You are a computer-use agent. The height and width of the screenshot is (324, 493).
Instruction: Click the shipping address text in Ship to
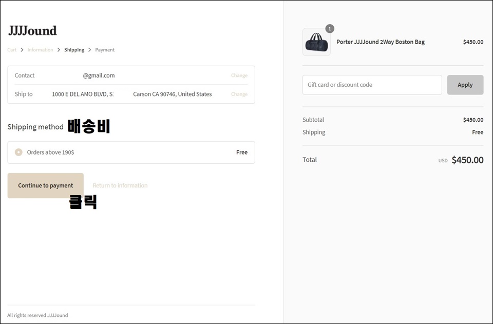[132, 94]
